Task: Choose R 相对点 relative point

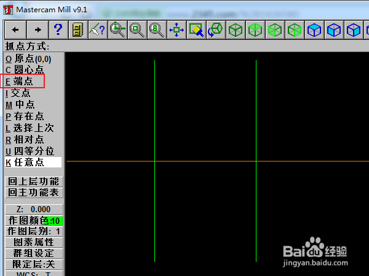Action: (x=25, y=140)
